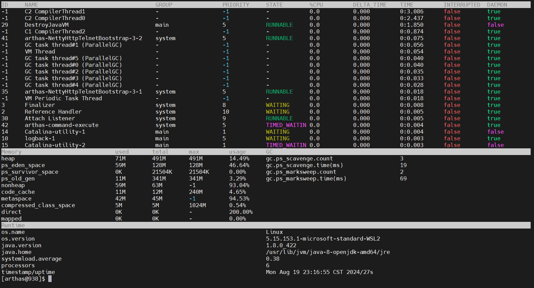Click the logback-1 thread name

coord(40,139)
